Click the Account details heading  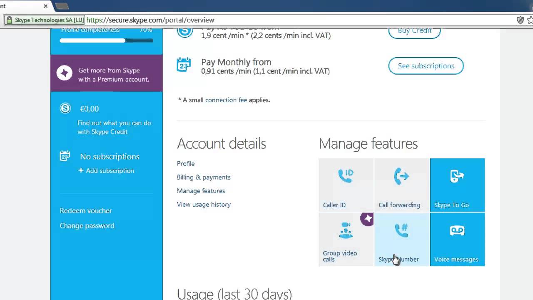pos(222,144)
